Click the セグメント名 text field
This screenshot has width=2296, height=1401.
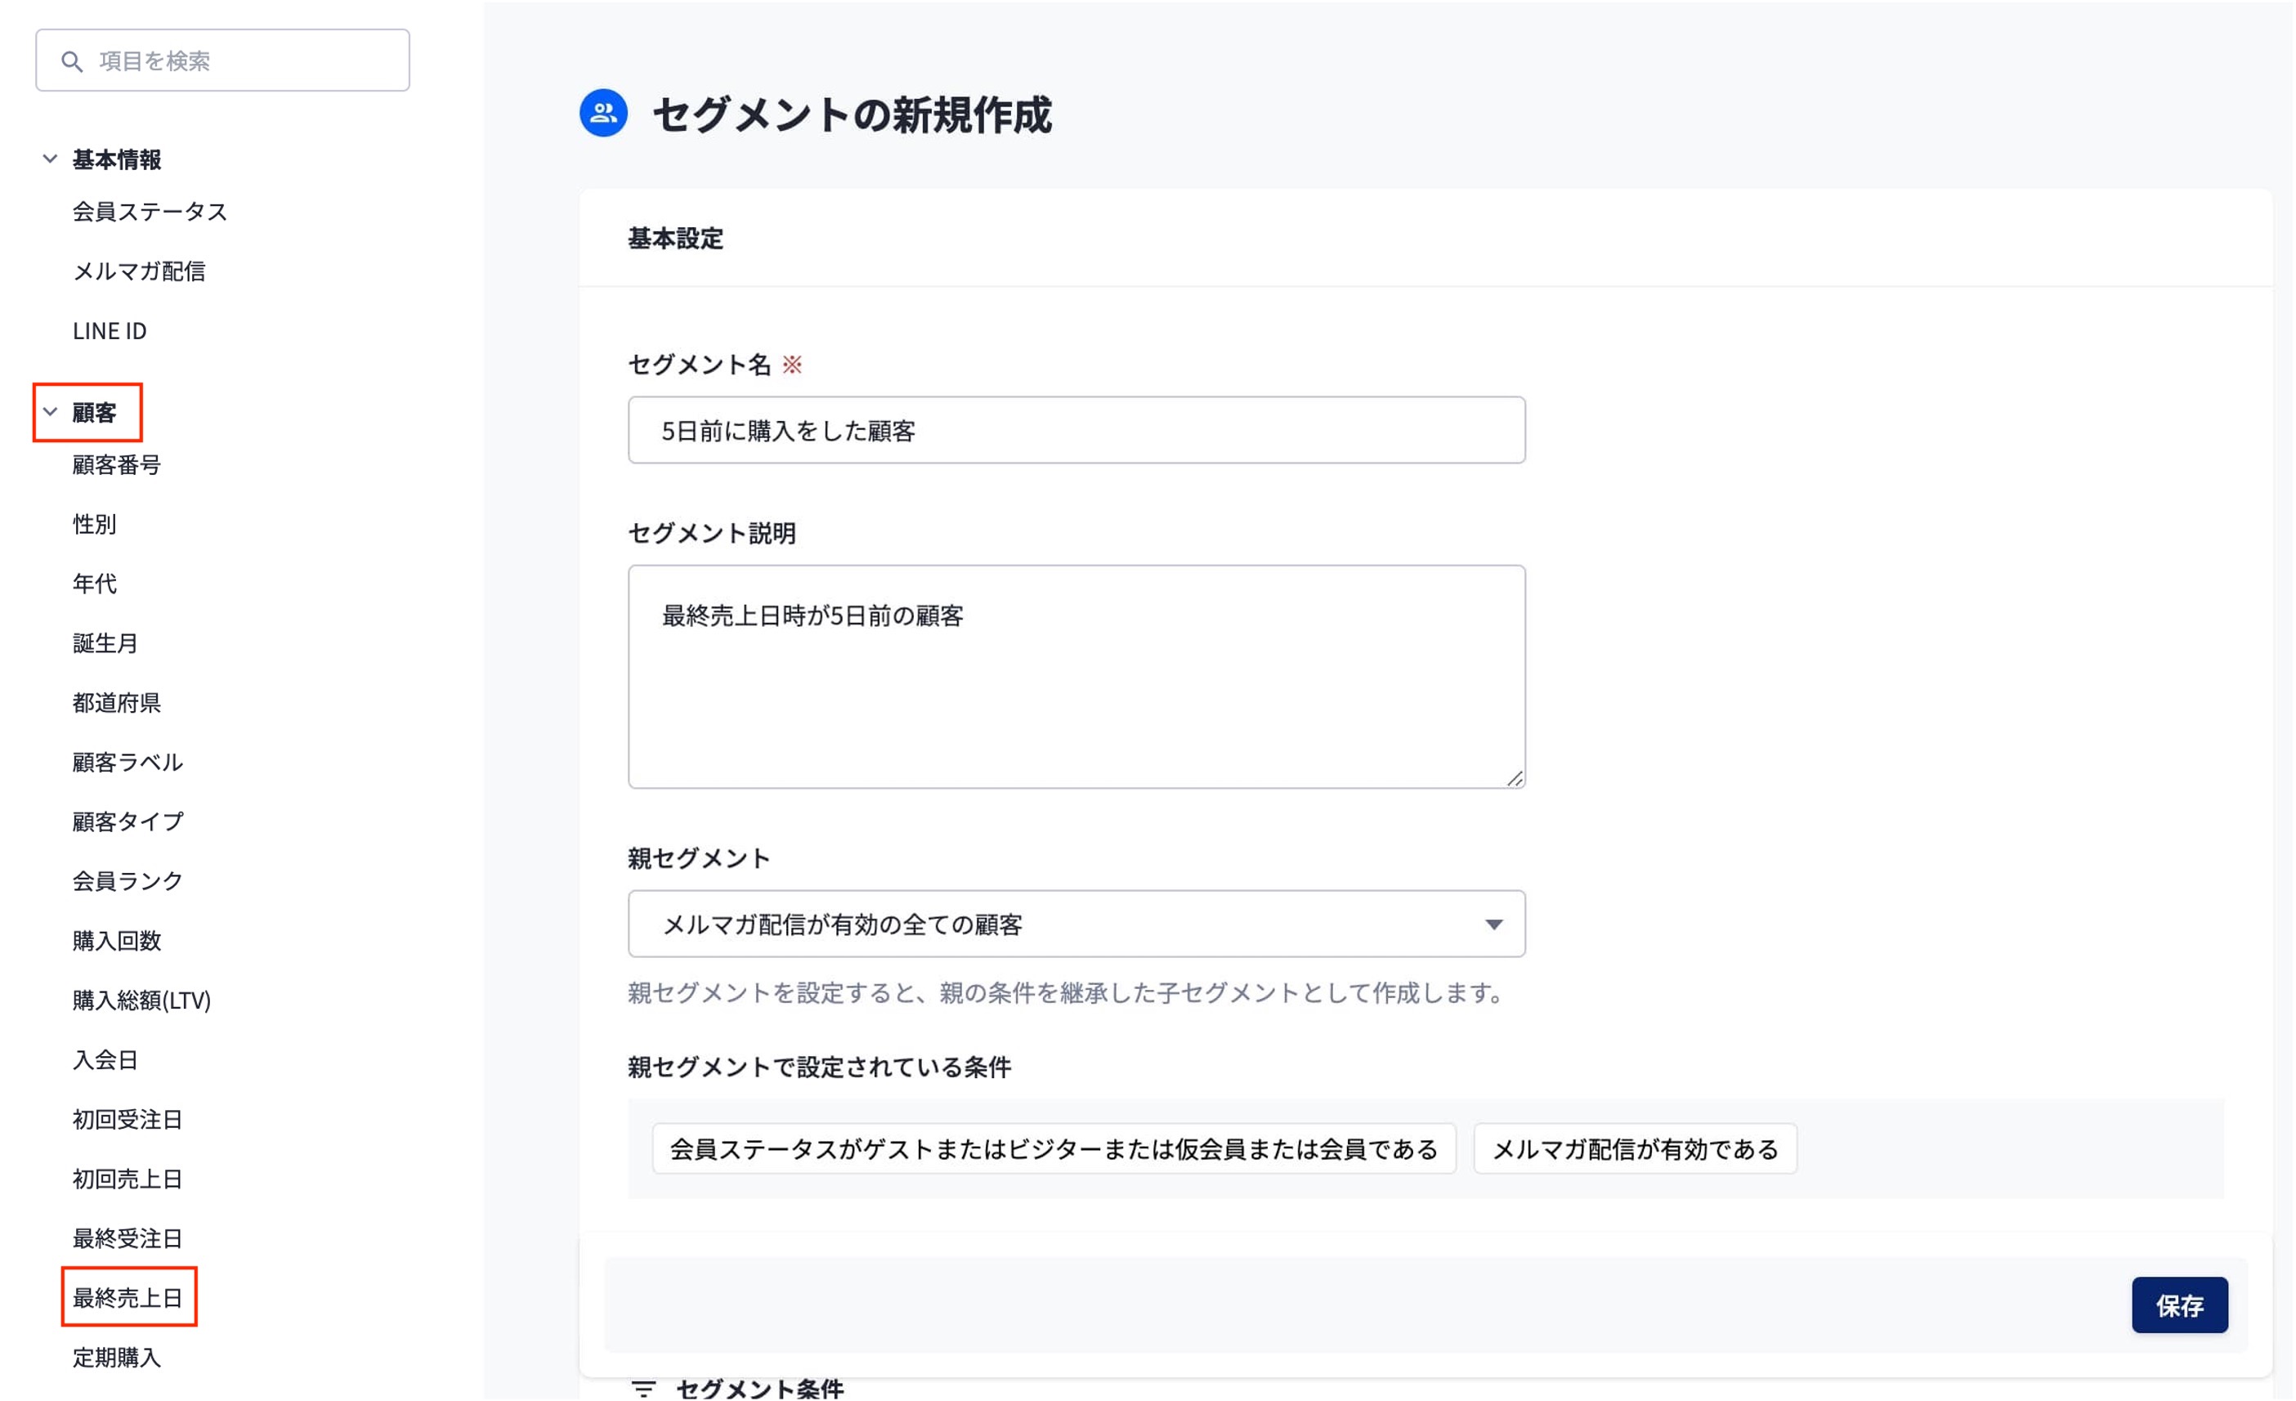click(x=1076, y=431)
